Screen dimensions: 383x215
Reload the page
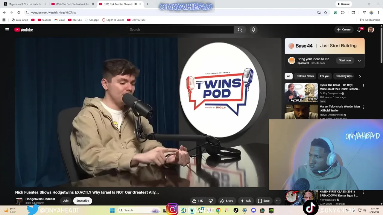[19, 13]
